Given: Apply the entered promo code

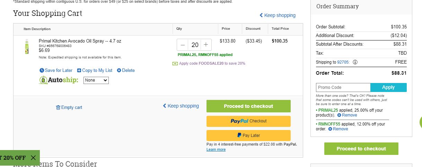Looking at the screenshot, I should (388, 87).
